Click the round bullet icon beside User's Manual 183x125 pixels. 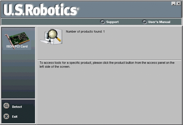[145, 22]
